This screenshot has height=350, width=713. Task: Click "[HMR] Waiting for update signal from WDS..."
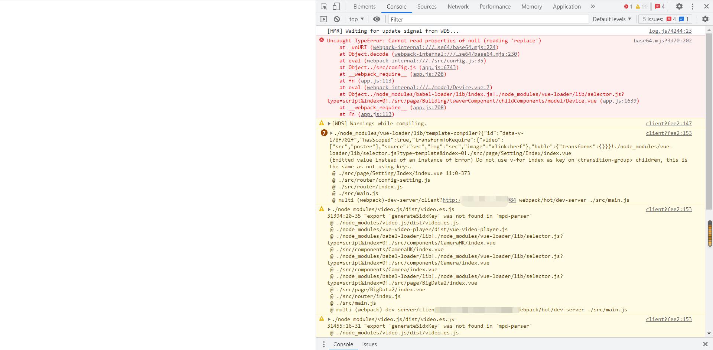[393, 31]
